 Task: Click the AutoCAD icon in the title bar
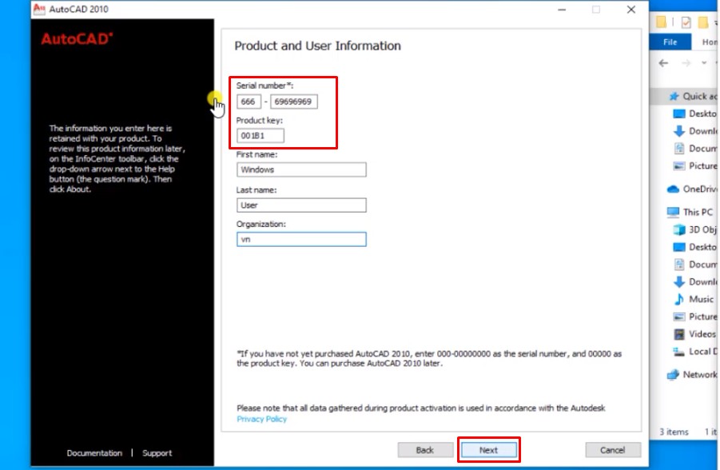tap(38, 10)
